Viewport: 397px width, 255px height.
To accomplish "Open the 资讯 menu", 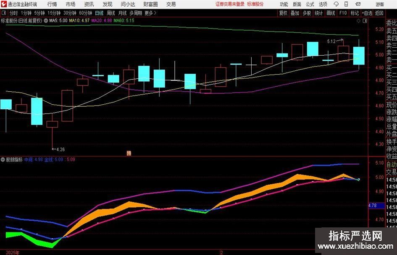I will 89,4.
